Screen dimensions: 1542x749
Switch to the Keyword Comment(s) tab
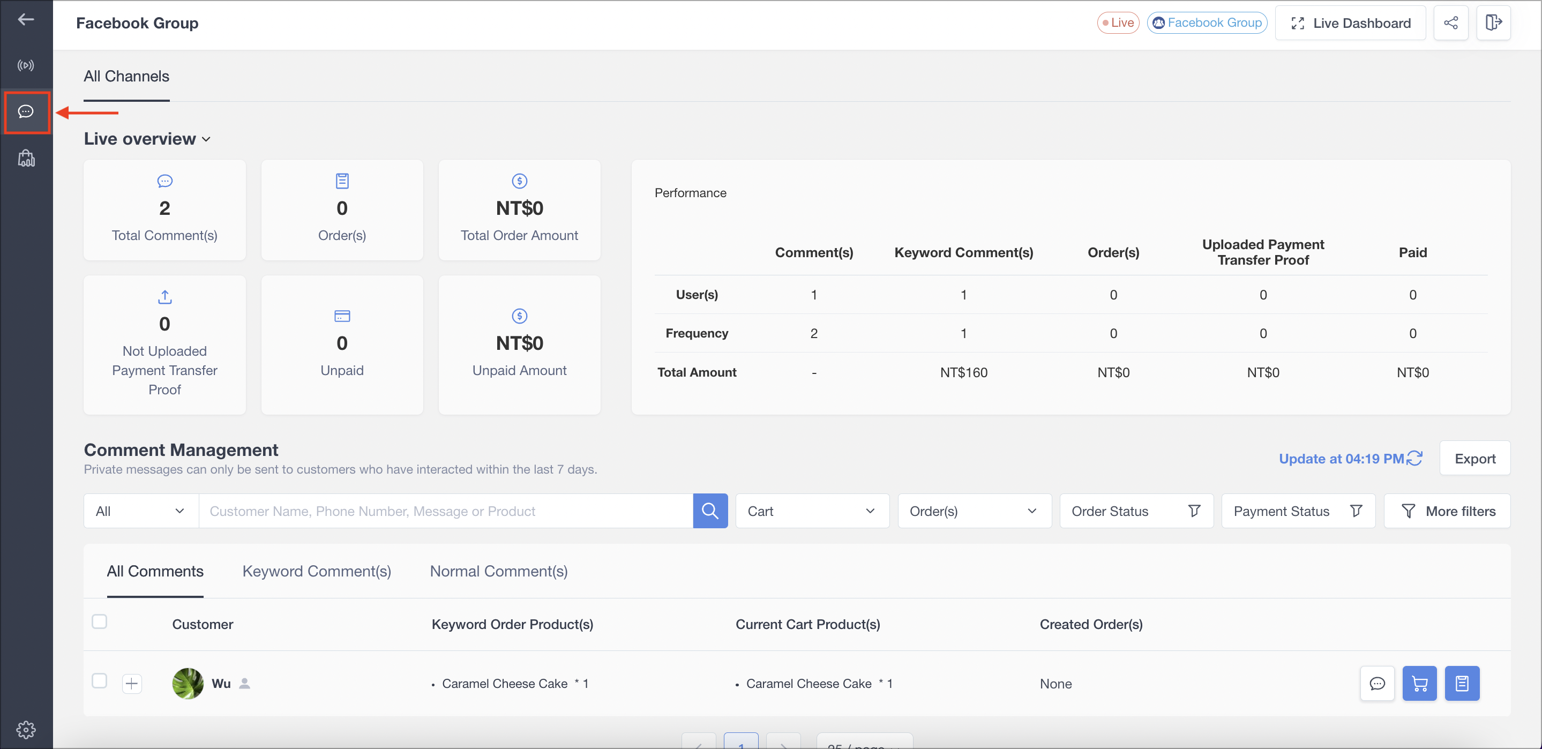coord(317,571)
